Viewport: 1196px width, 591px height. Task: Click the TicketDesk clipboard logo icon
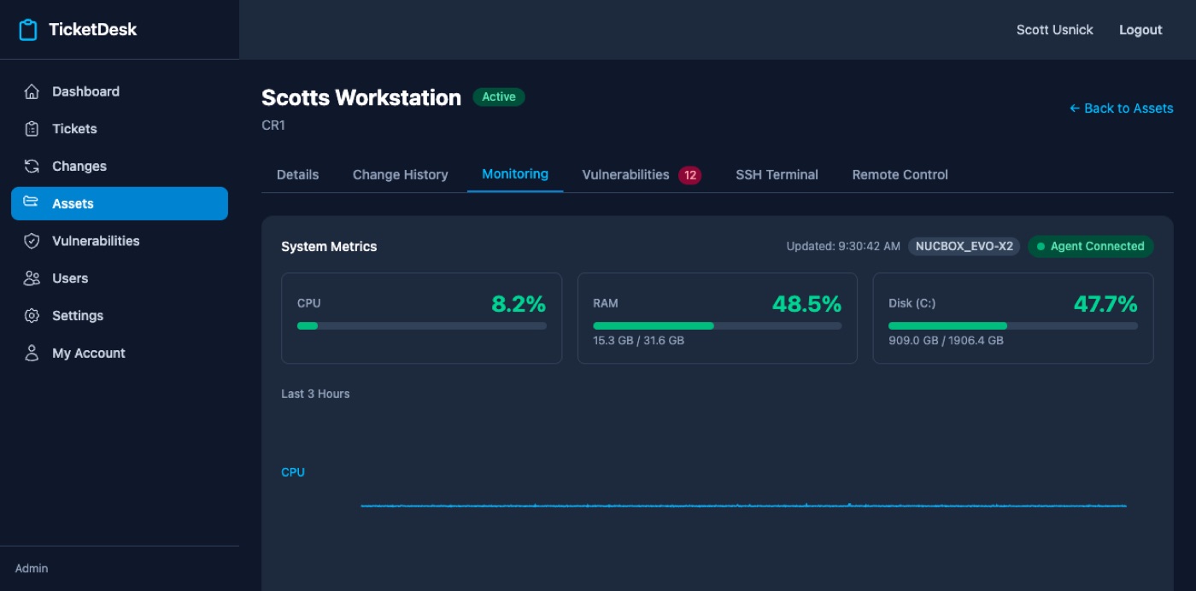coord(28,30)
